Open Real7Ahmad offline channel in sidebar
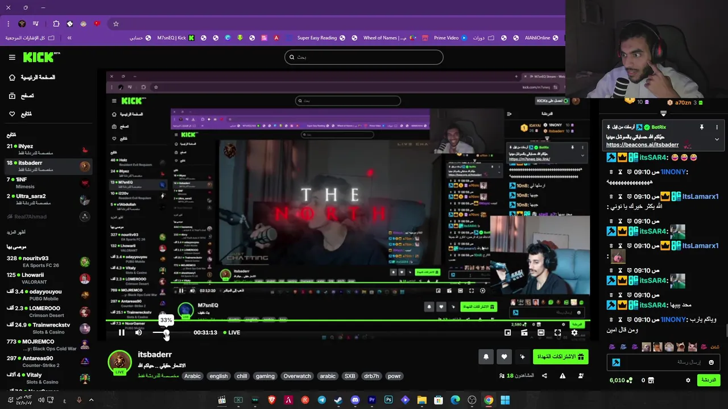The width and height of the screenshot is (728, 409). pyautogui.click(x=48, y=216)
